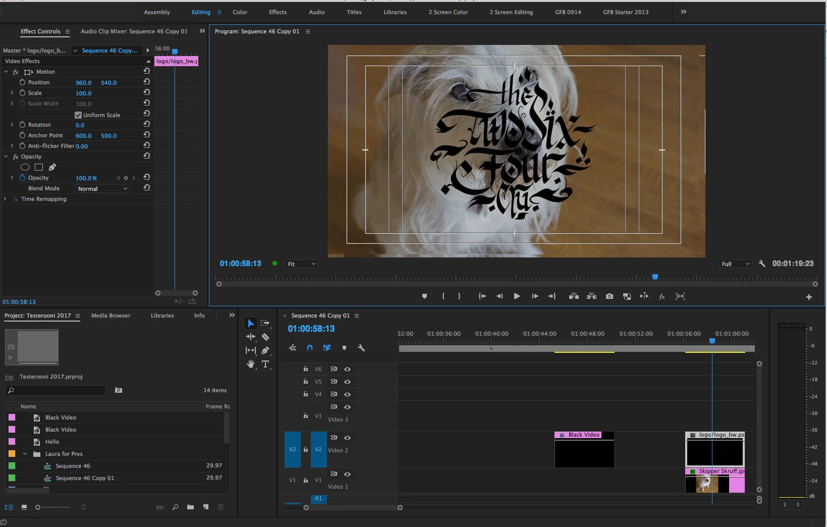Toggle Uniform Scale checkbox
Screen dimensions: 827x527
coord(78,115)
